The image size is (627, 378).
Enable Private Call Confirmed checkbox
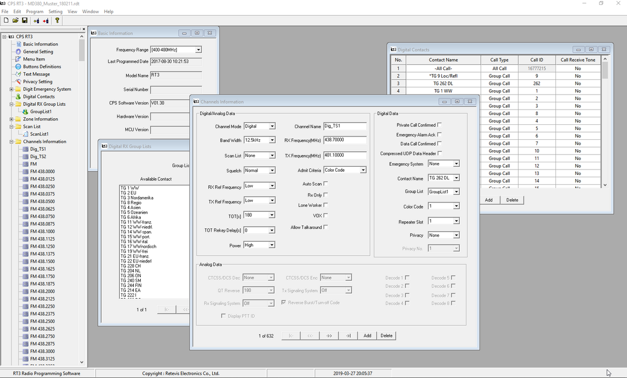coord(439,125)
